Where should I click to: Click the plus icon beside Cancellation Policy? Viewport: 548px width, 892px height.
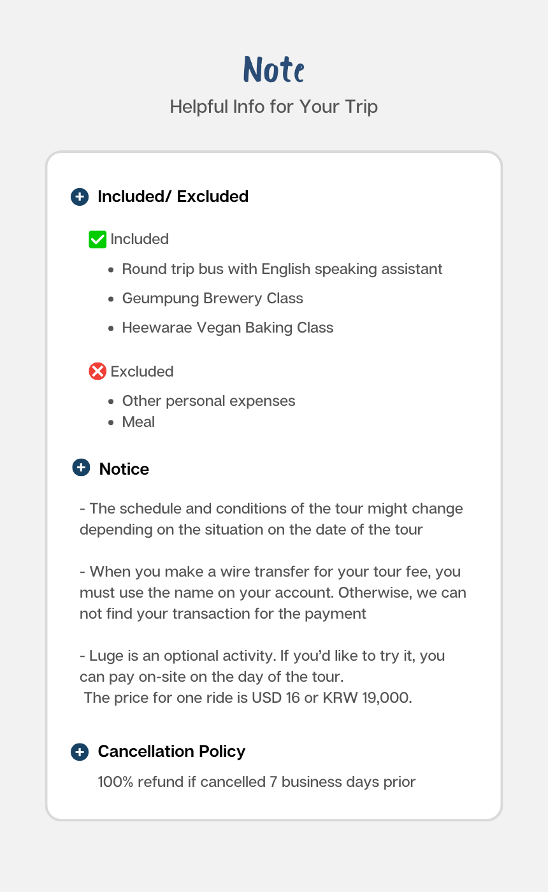(79, 752)
